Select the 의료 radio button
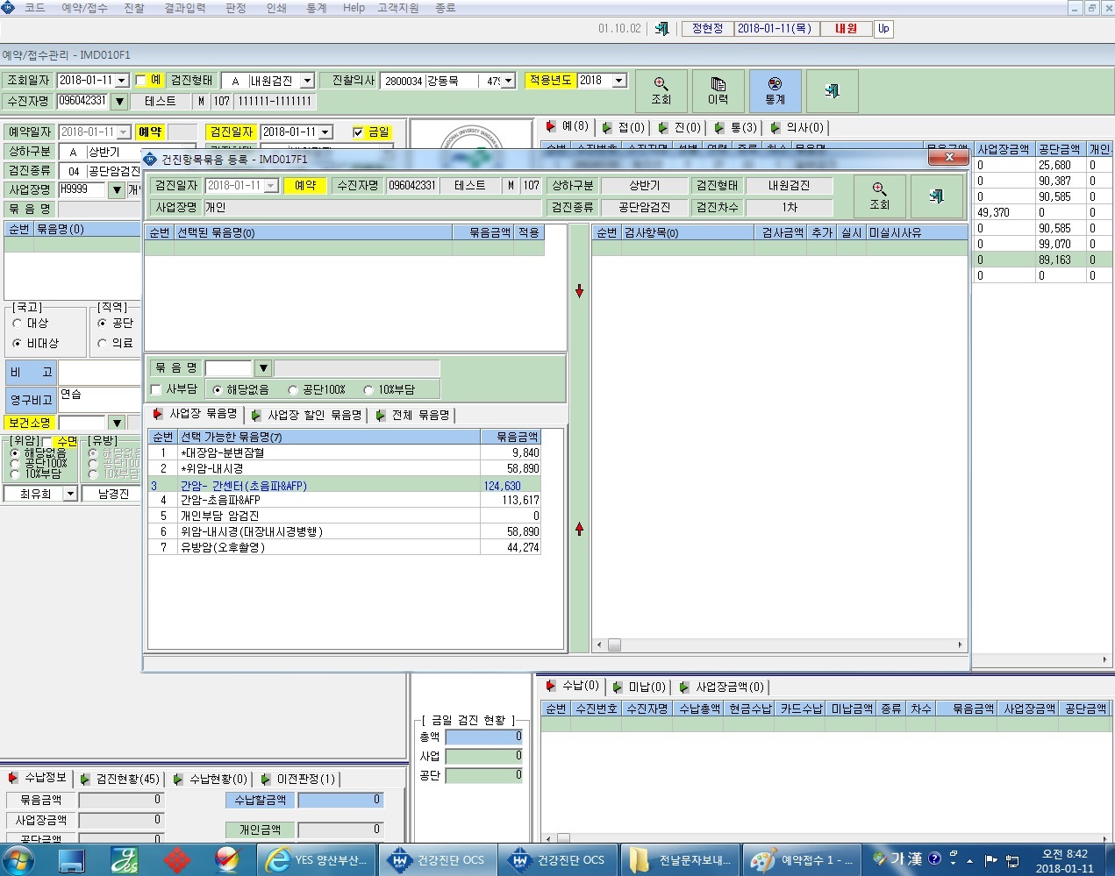The width and height of the screenshot is (1115, 876). click(103, 343)
